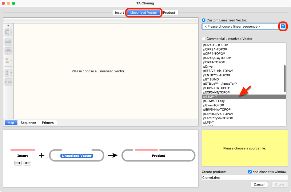Click Linearized Vector label in diagram
The width and height of the screenshot is (291, 192).
point(76,156)
